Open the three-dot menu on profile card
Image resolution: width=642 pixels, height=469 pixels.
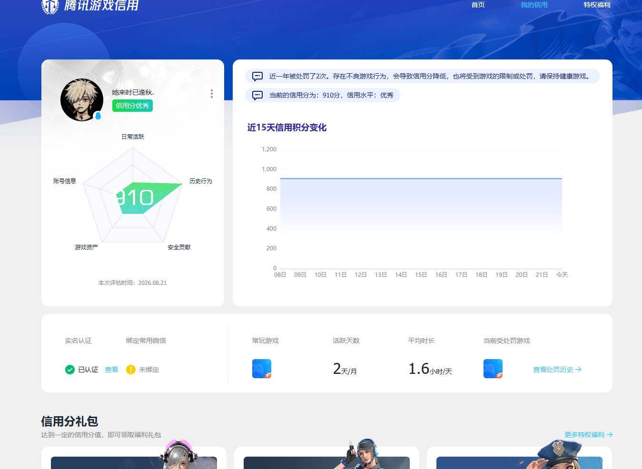[212, 94]
